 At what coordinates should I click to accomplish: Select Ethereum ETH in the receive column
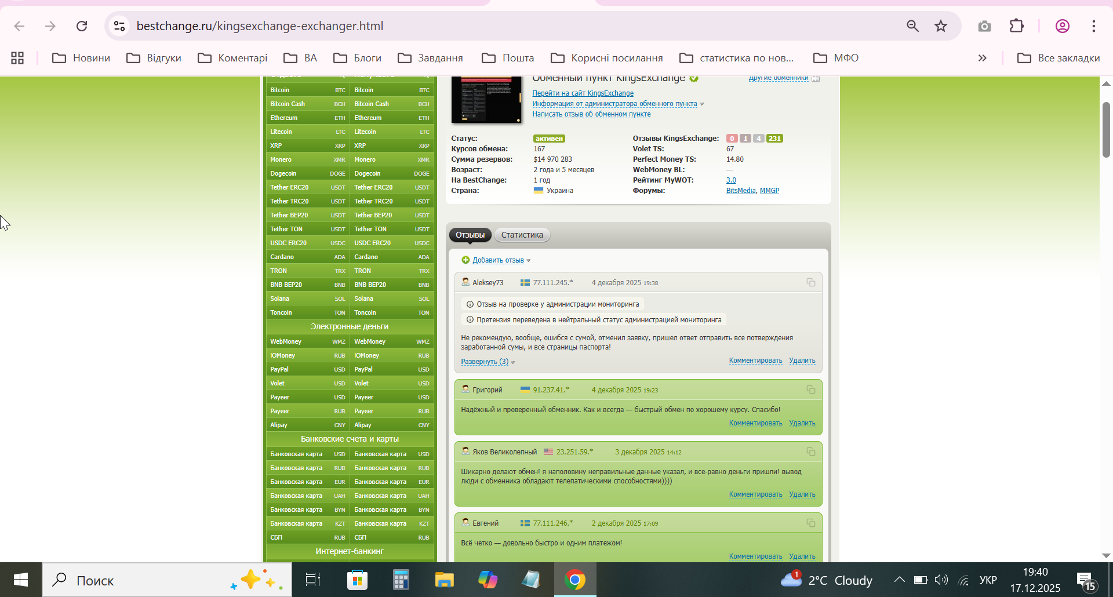point(392,118)
